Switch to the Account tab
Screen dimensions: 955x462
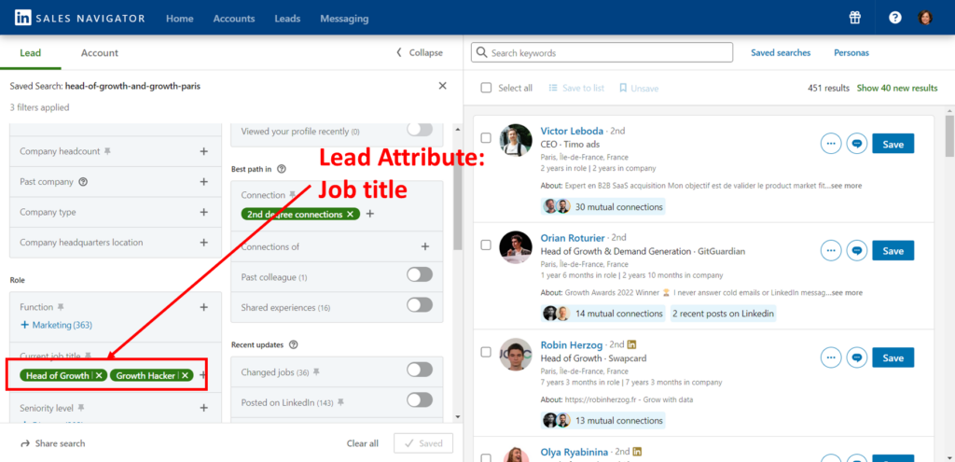click(100, 53)
